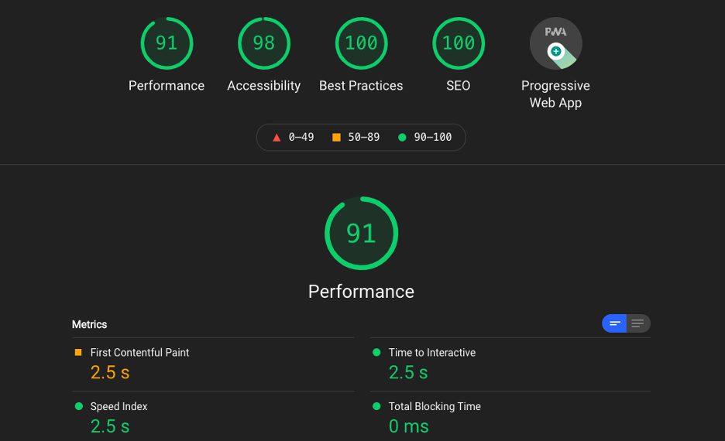Select the Best Practices gauge scoring 100

(361, 43)
